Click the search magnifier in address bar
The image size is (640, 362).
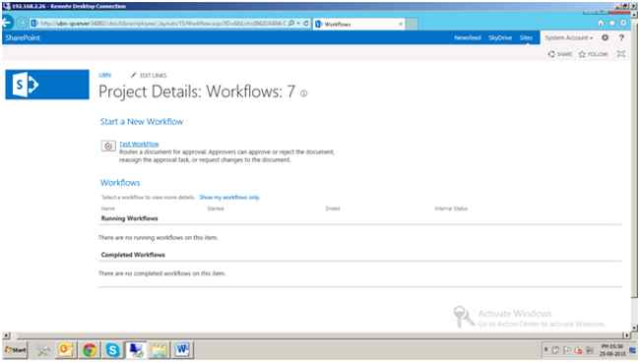291,24
